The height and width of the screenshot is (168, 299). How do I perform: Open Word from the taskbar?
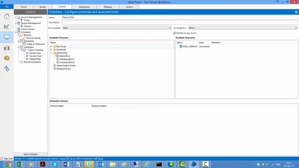tap(66, 164)
